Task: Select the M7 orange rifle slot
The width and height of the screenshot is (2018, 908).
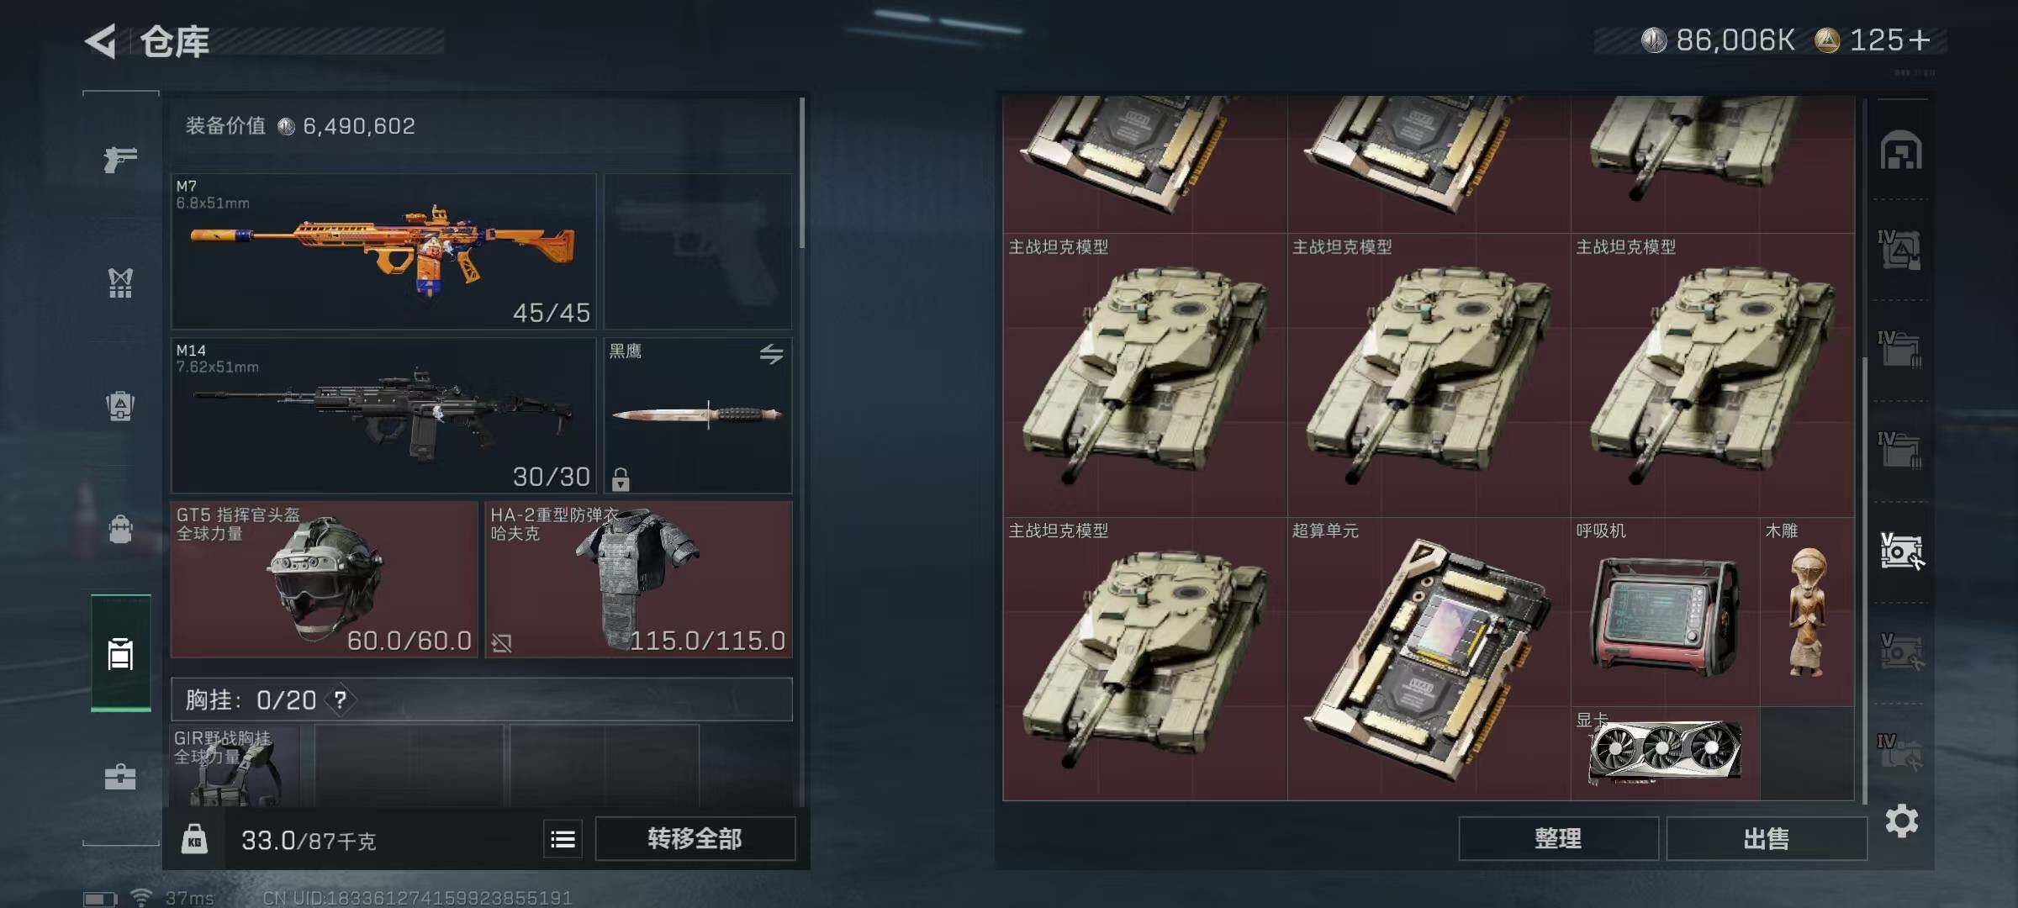Action: point(383,251)
